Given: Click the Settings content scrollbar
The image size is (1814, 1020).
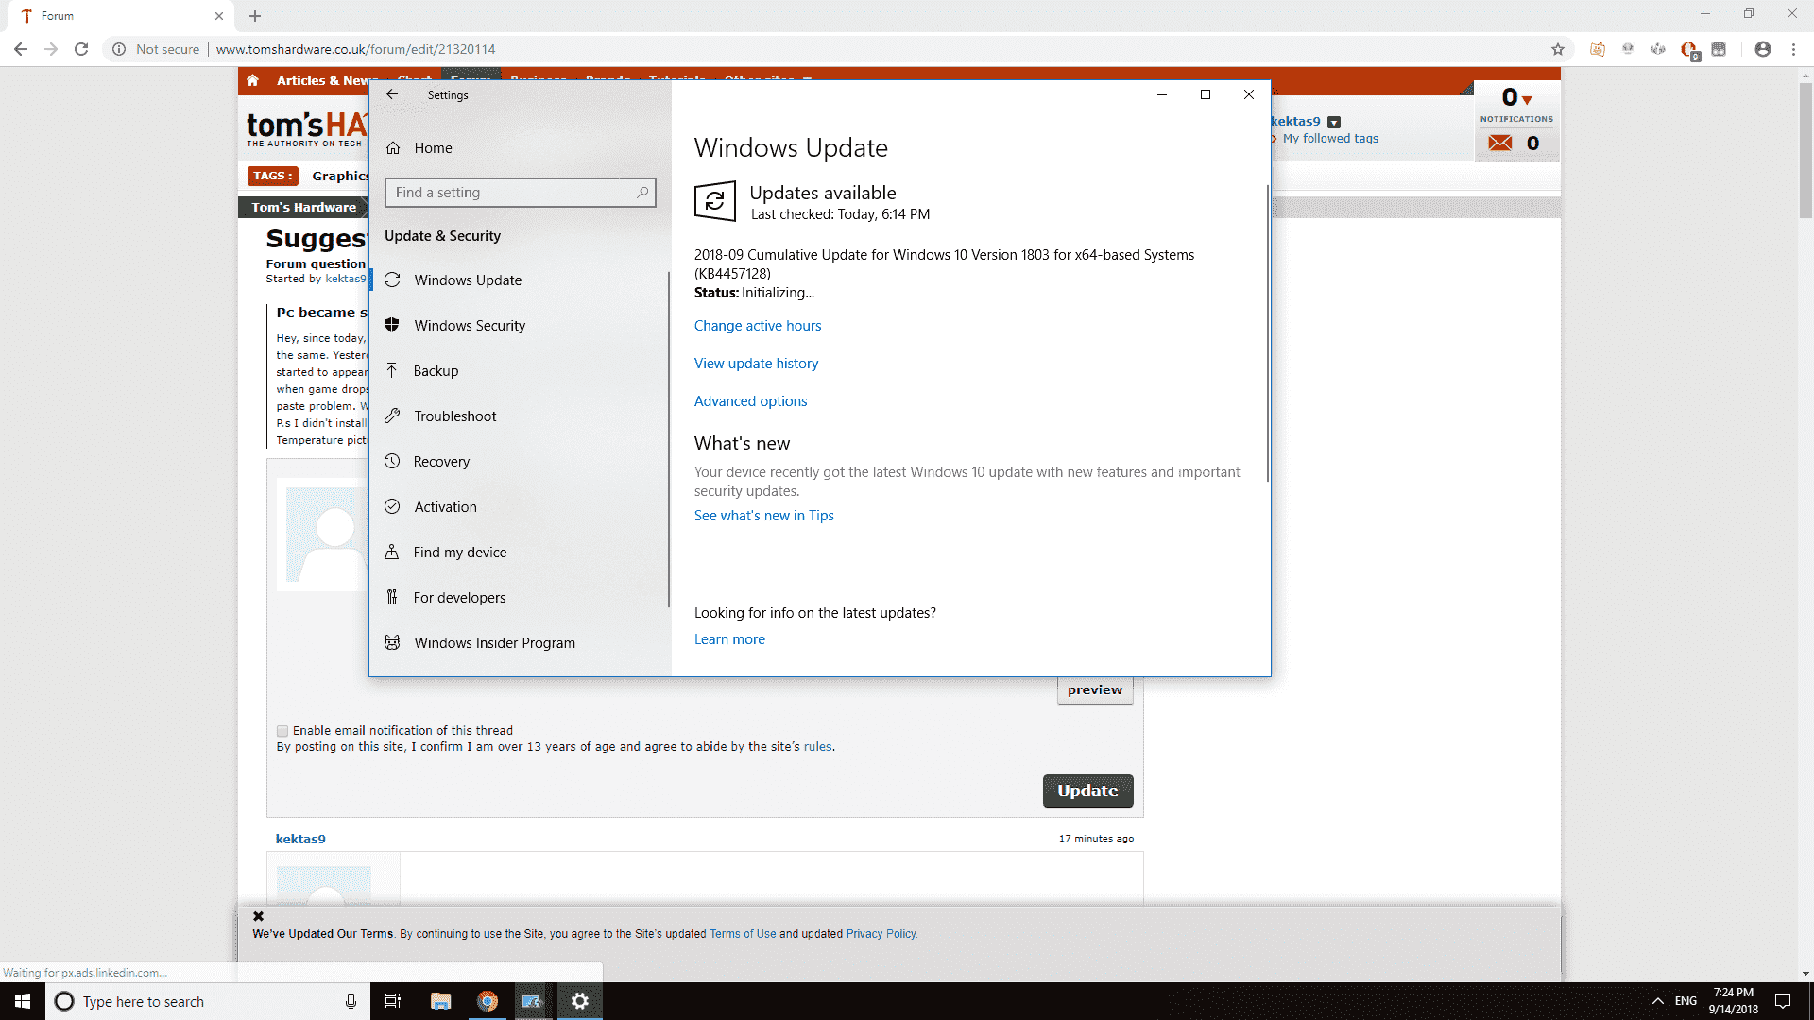Looking at the screenshot, I should click(x=1267, y=332).
